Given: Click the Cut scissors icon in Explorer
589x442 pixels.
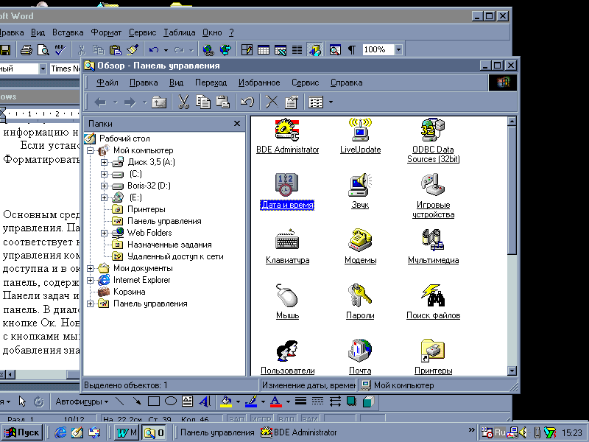Looking at the screenshot, I should click(x=183, y=102).
